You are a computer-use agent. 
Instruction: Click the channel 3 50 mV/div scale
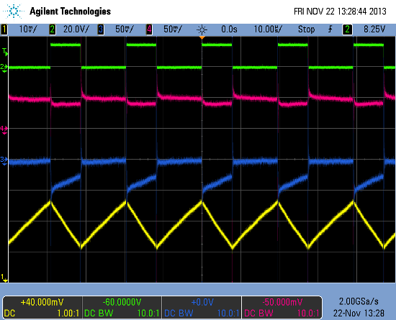coord(125,29)
